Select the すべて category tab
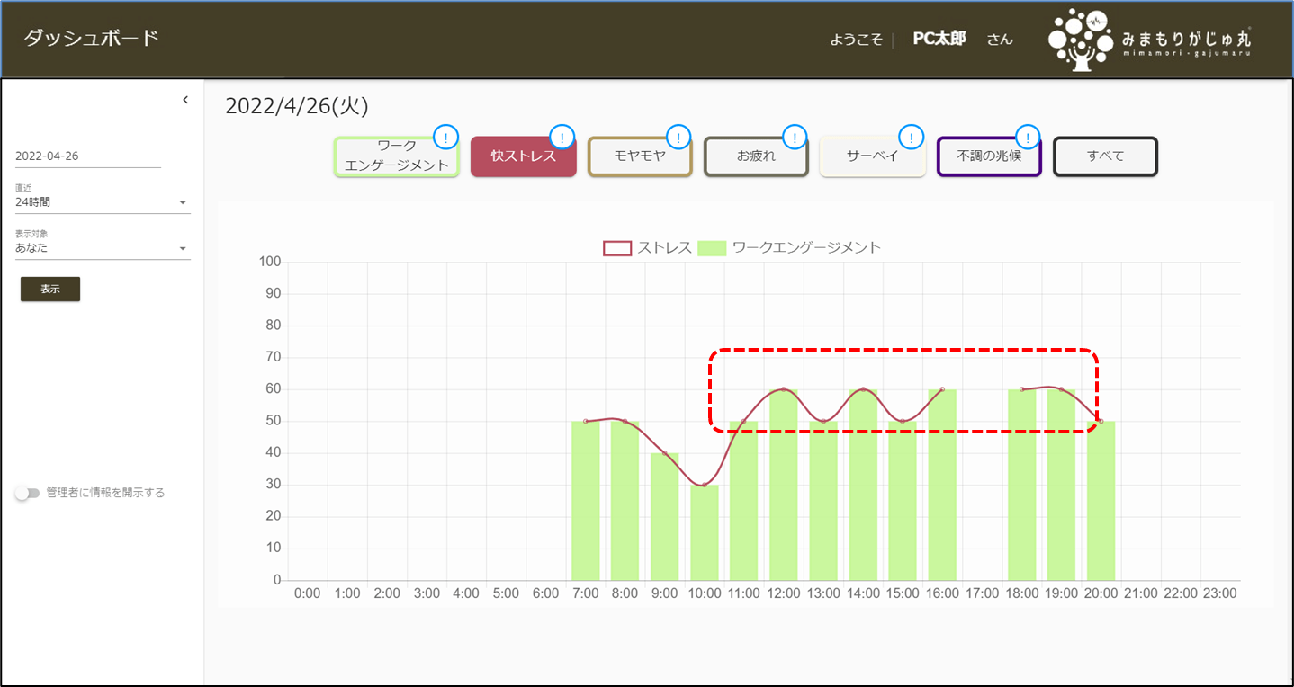 pyautogui.click(x=1105, y=156)
